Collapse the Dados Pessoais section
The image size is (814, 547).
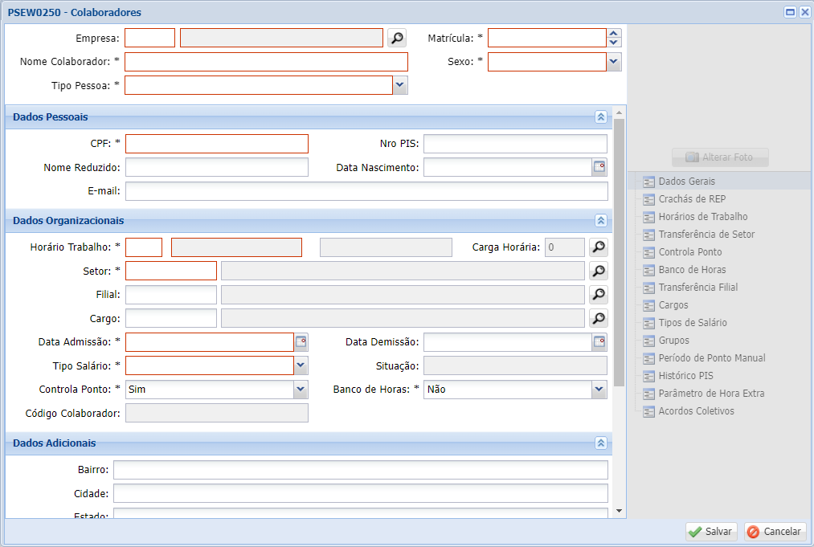(x=600, y=117)
